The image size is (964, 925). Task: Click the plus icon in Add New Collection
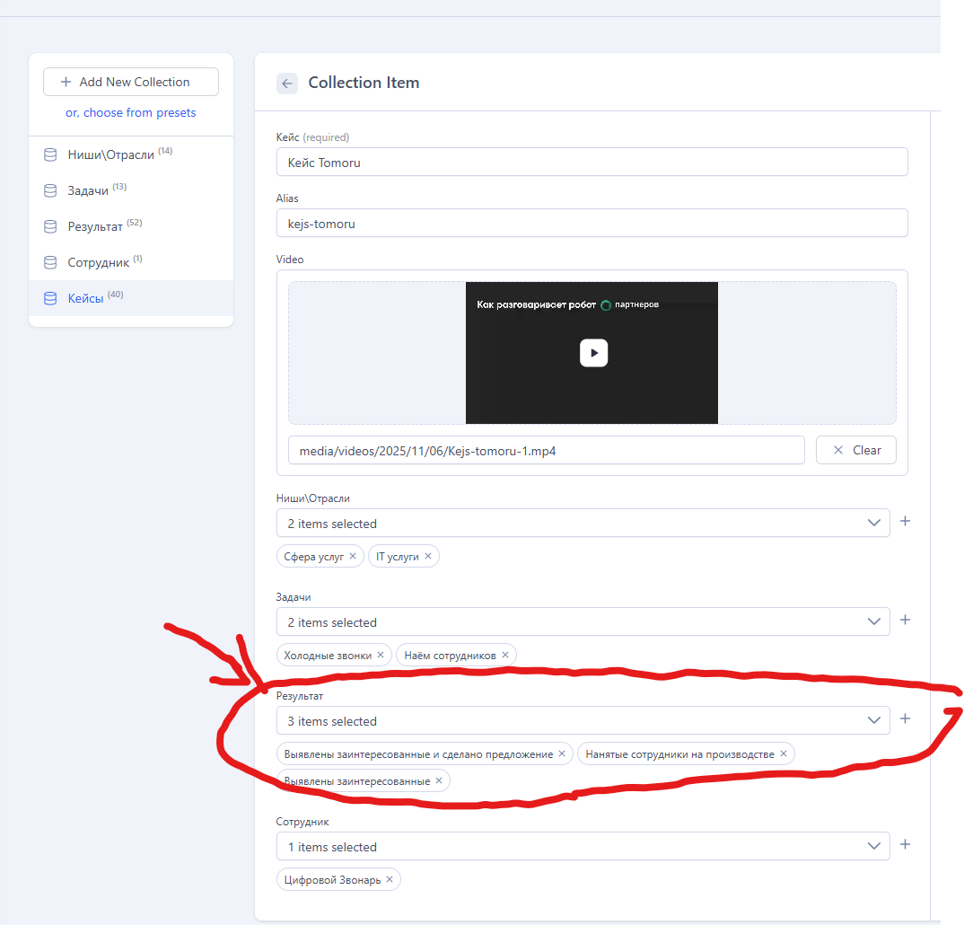[x=66, y=82]
